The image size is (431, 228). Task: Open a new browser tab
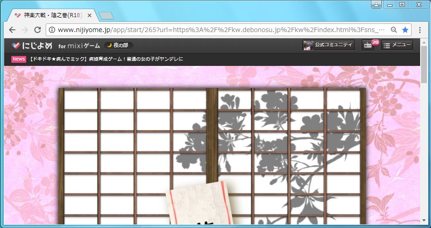106,16
